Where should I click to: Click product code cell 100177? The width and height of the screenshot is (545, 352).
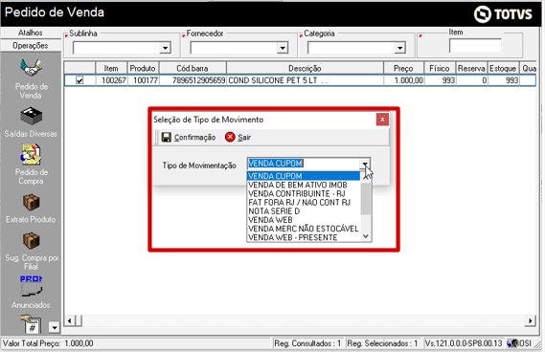(x=144, y=80)
